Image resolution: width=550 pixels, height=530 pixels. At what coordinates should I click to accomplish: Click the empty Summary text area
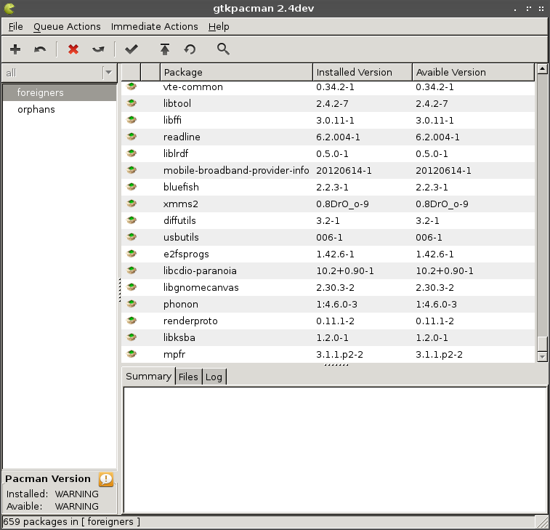point(336,449)
